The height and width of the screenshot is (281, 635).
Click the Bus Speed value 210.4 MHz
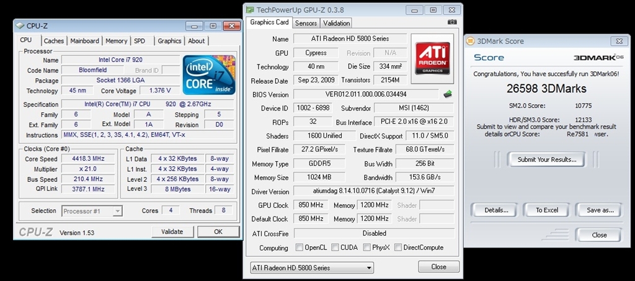point(88,179)
